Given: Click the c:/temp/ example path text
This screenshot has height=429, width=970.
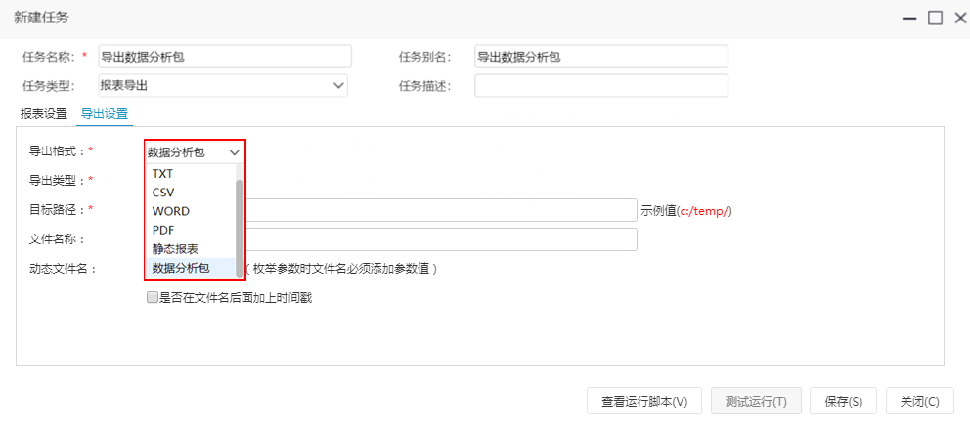Looking at the screenshot, I should pyautogui.click(x=704, y=211).
